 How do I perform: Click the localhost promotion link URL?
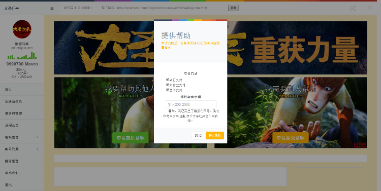click(x=162, y=8)
